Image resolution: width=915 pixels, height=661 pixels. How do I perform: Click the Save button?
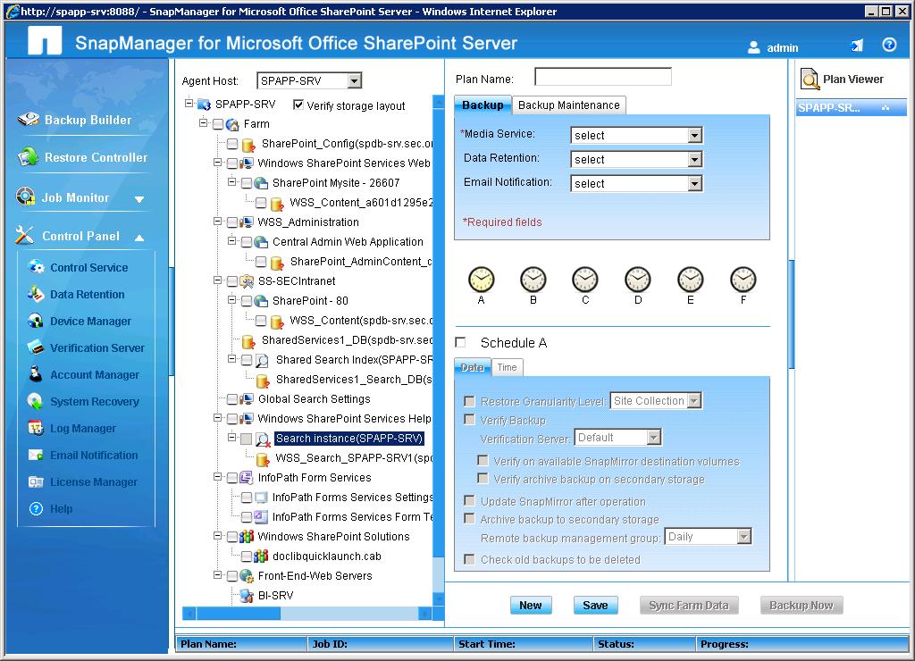595,605
